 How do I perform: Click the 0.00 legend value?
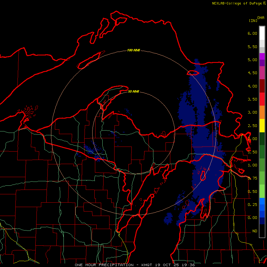coord(252,218)
